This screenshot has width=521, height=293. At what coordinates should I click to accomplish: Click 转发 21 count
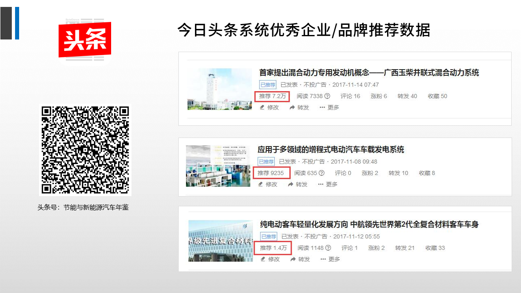405,248
